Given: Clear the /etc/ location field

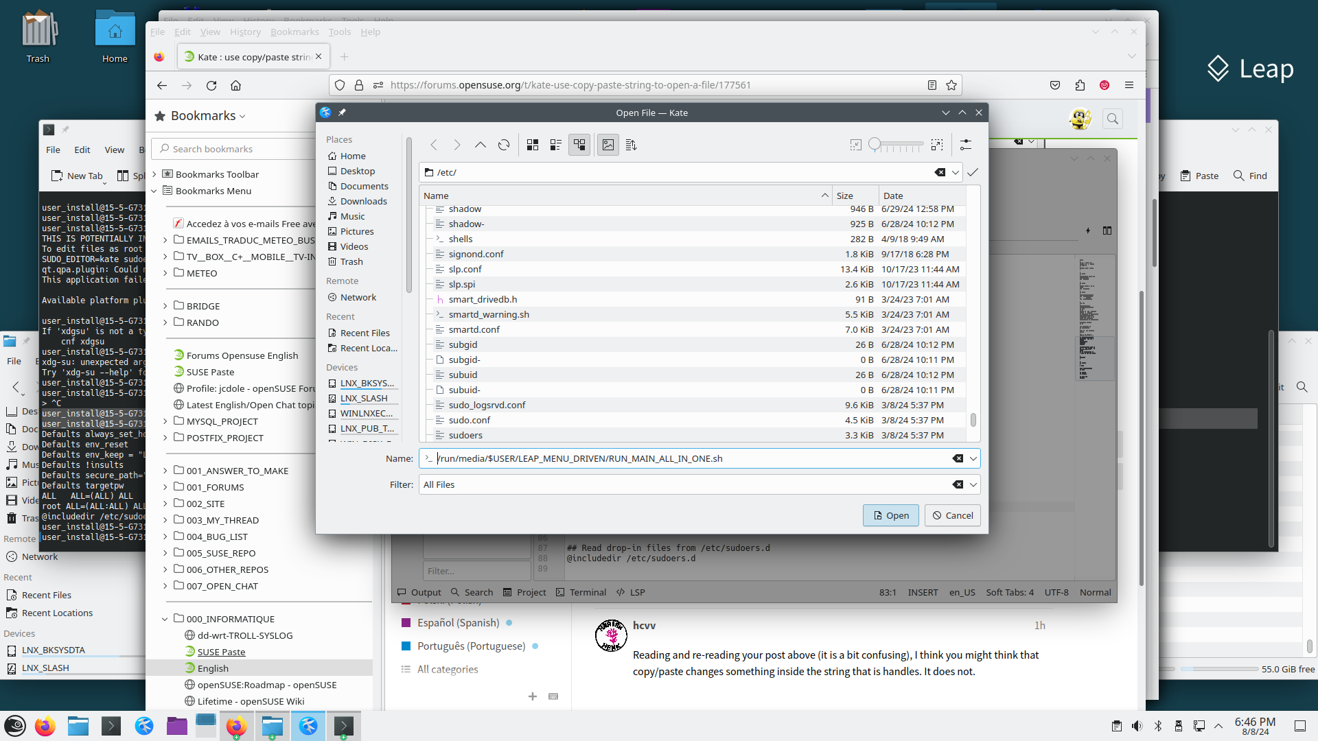Looking at the screenshot, I should pos(940,172).
